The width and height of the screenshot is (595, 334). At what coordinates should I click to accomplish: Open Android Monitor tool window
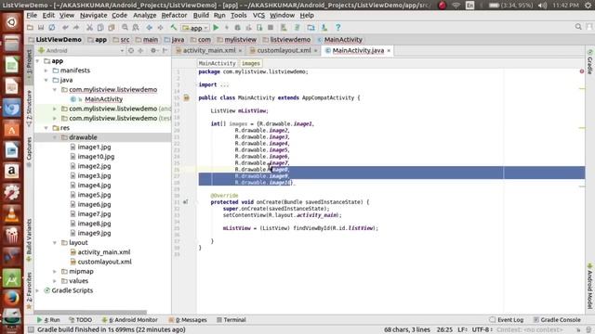(x=130, y=320)
